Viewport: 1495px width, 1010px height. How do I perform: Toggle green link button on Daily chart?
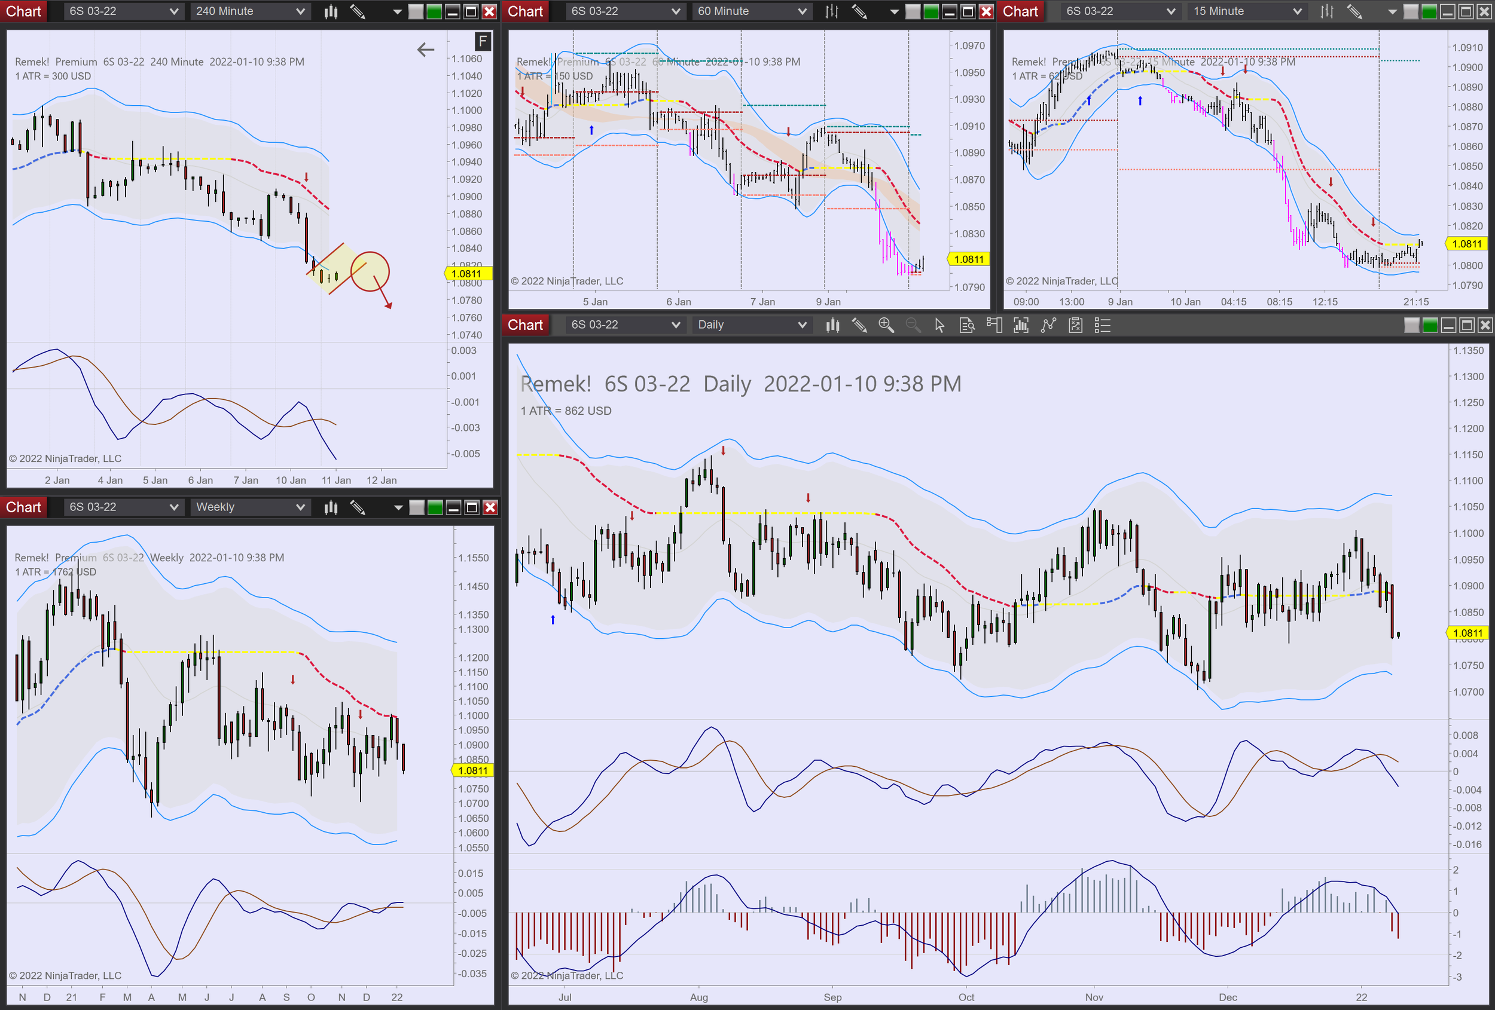(x=1430, y=325)
